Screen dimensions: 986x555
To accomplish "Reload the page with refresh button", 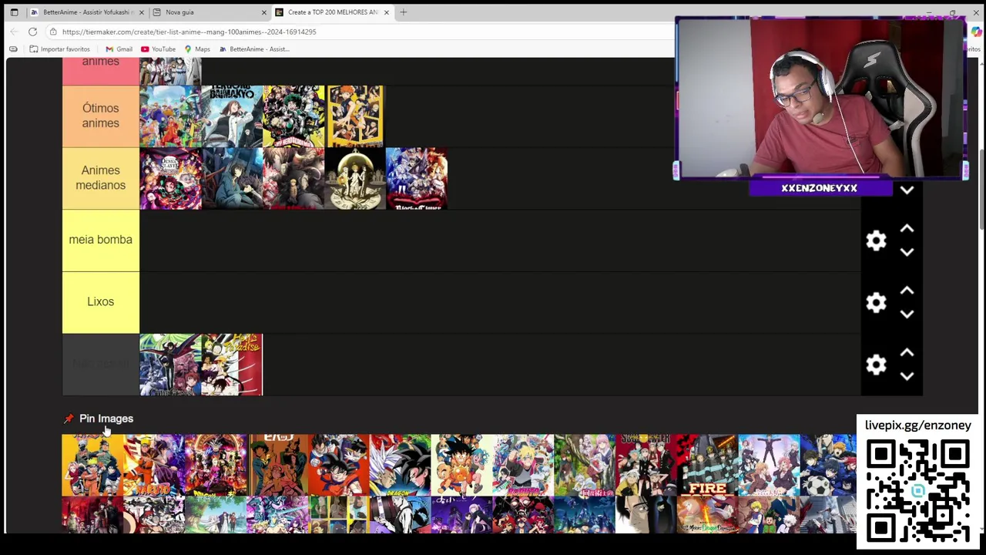I will [32, 32].
